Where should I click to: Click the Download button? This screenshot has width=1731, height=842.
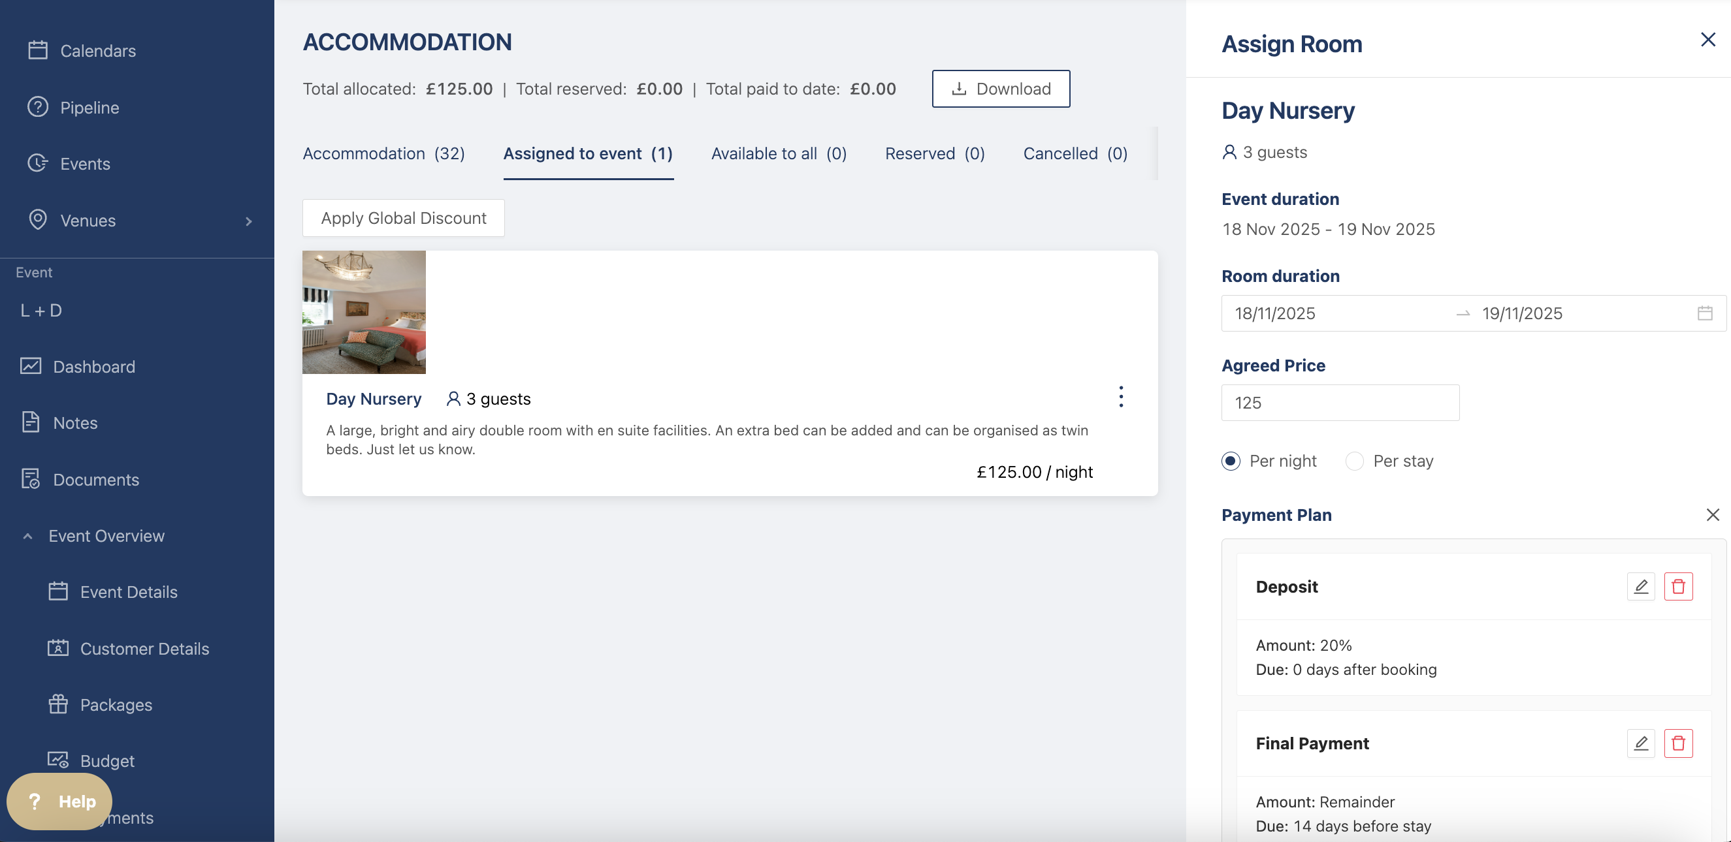click(x=1001, y=89)
